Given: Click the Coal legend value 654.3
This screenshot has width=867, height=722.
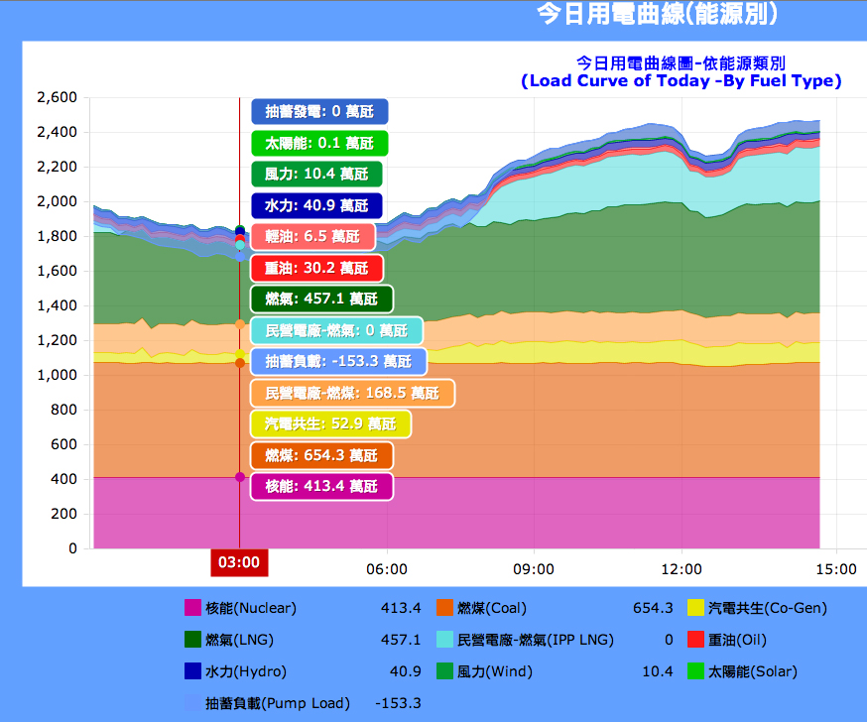Looking at the screenshot, I should pos(653,608).
